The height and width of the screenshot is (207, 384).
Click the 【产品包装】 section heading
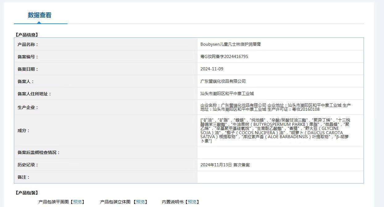tap(27, 193)
